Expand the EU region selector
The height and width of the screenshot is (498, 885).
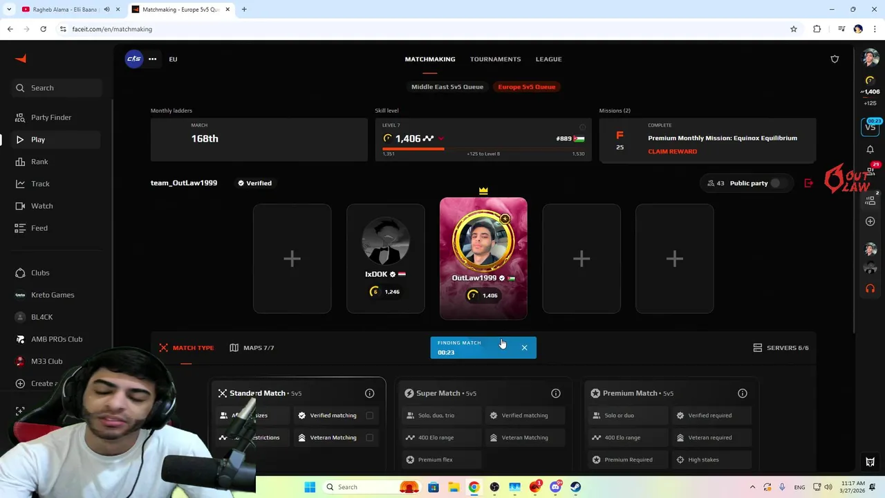pyautogui.click(x=173, y=59)
